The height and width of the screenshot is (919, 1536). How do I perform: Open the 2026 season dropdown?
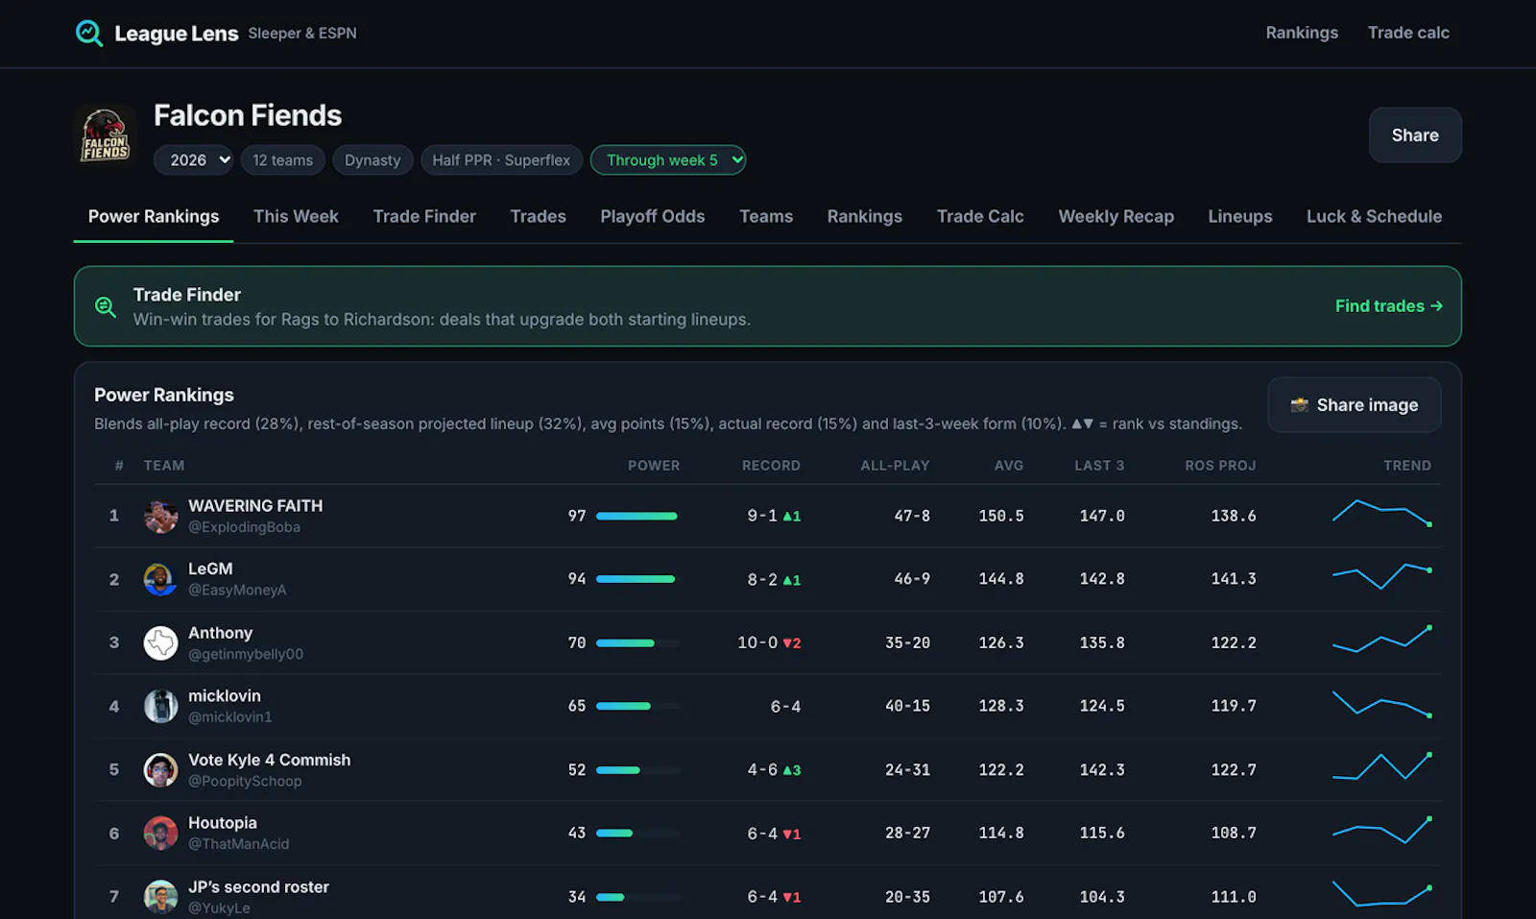(194, 160)
